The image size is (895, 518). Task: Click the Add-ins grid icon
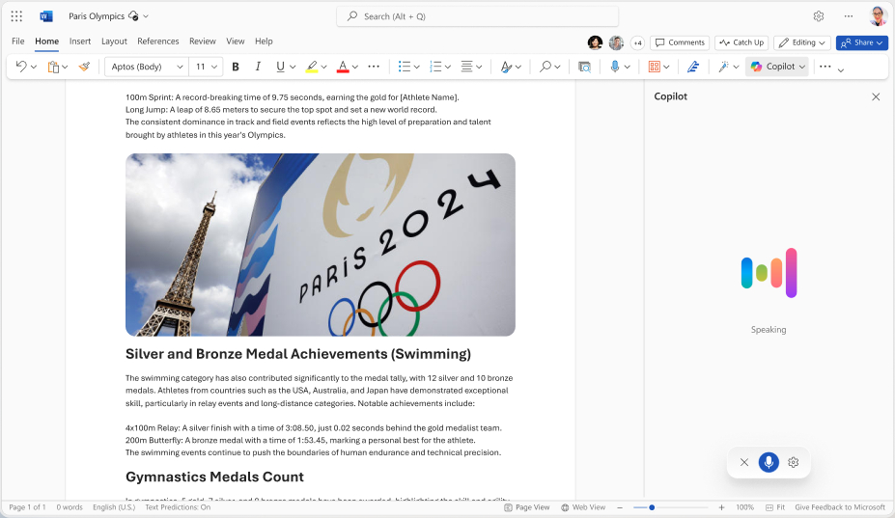(x=655, y=67)
